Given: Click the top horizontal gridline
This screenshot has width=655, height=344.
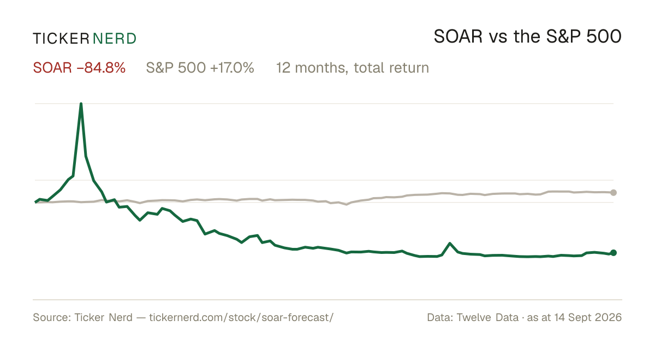Looking at the screenshot, I should click(324, 103).
